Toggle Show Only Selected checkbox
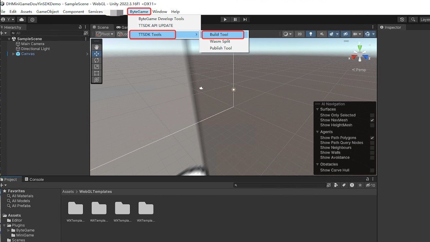The height and width of the screenshot is (242, 430). [x=372, y=115]
